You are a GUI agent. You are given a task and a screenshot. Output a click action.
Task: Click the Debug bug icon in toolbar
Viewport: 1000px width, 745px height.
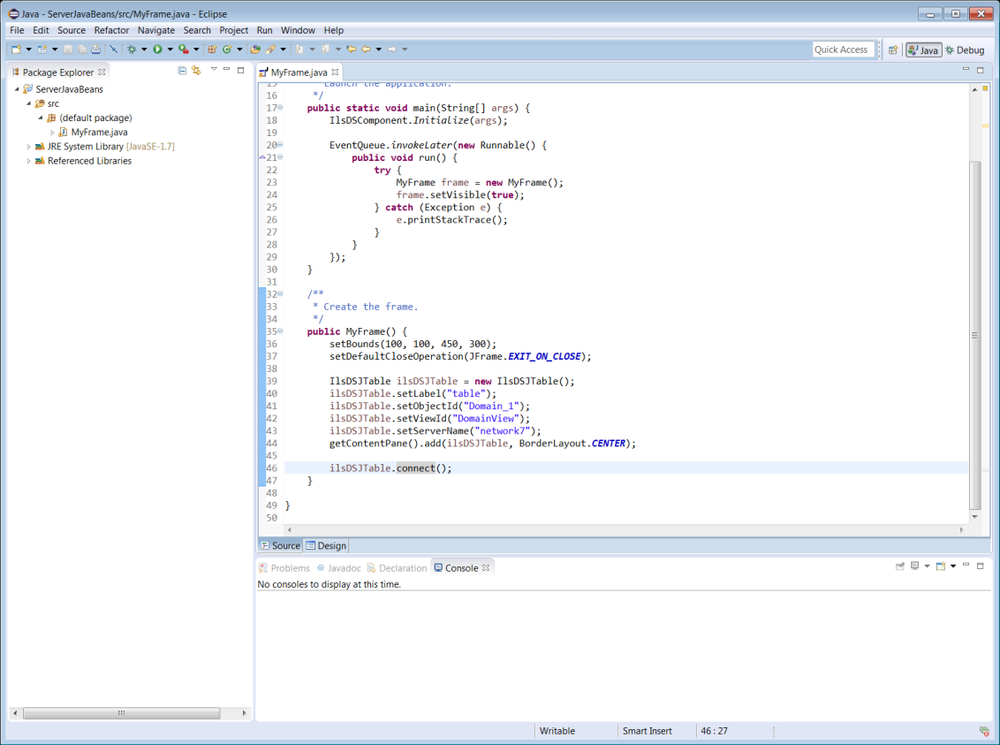pyautogui.click(x=132, y=49)
